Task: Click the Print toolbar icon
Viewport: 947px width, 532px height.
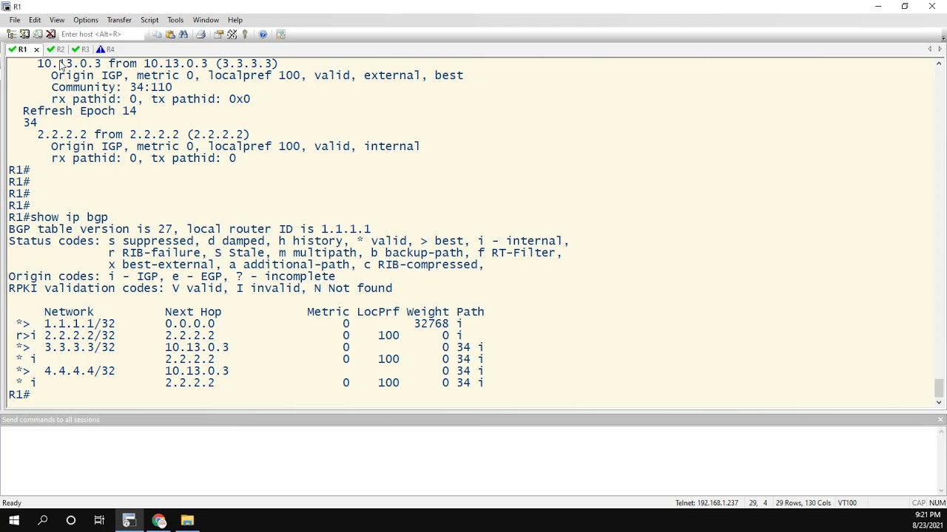Action: 200,34
